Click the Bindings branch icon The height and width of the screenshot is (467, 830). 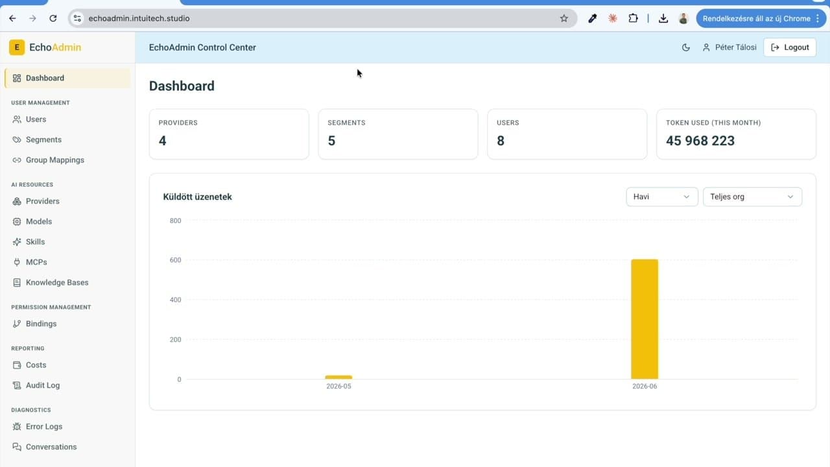click(x=17, y=324)
